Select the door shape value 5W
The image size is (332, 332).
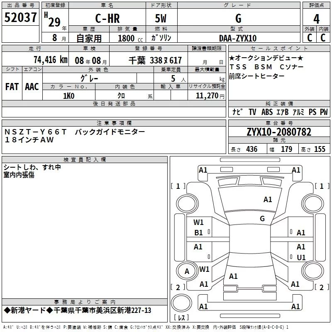[x=161, y=18]
